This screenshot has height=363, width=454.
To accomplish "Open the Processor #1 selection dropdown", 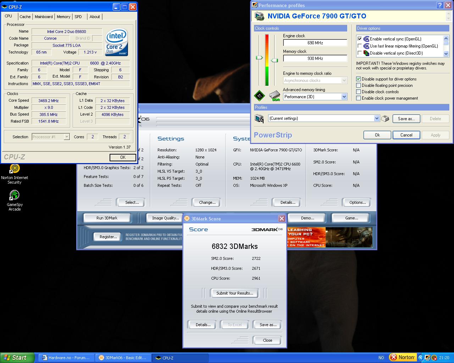I will pos(51,137).
